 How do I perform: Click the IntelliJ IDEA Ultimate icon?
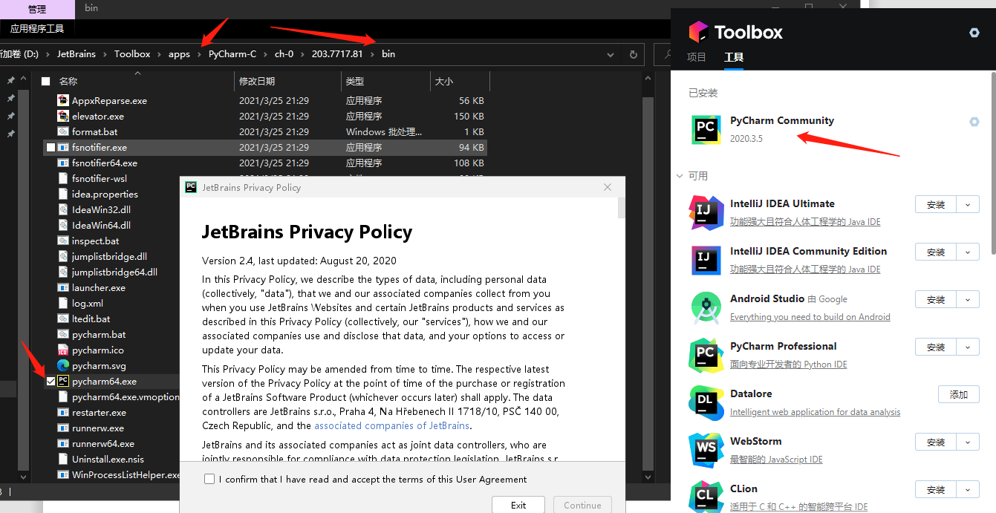point(706,212)
